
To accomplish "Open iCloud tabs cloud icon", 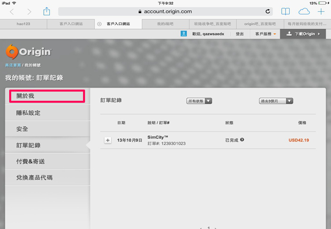I will click(304, 11).
